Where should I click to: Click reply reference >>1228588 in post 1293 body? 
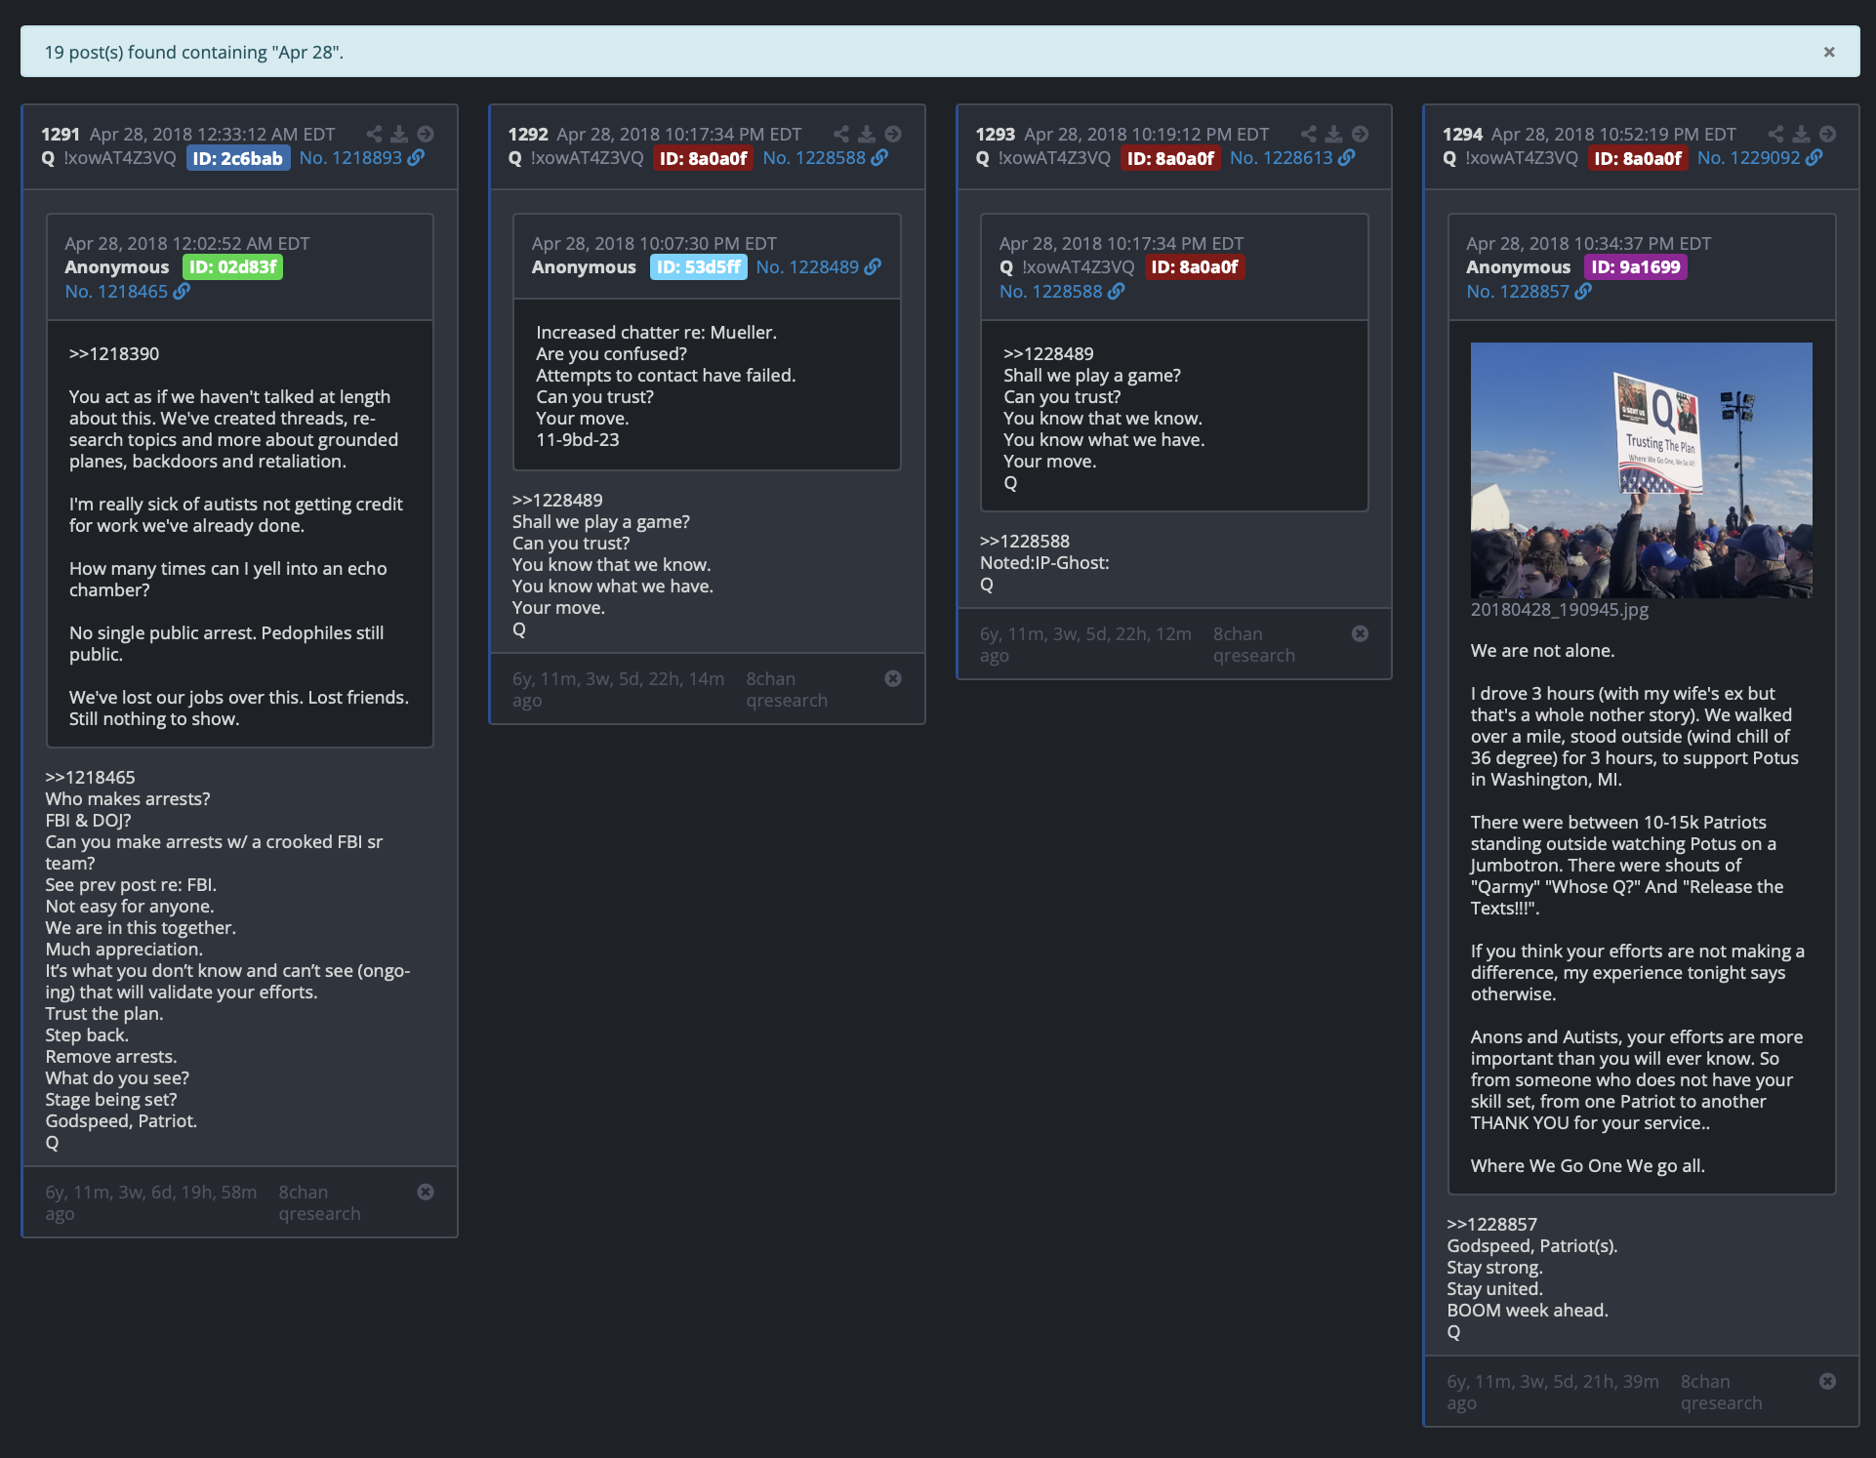(1025, 542)
